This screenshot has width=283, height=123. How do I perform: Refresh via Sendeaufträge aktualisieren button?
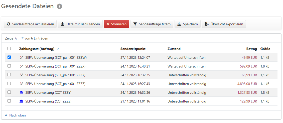click(30, 24)
